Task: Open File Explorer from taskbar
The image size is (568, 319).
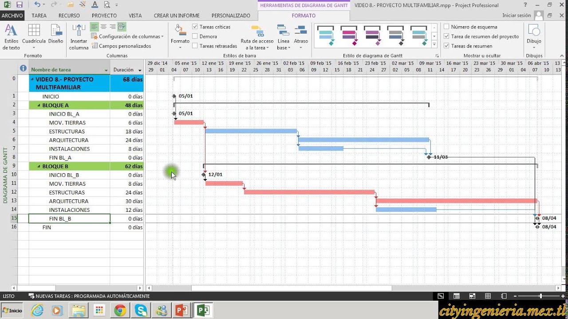Action: coord(79,310)
